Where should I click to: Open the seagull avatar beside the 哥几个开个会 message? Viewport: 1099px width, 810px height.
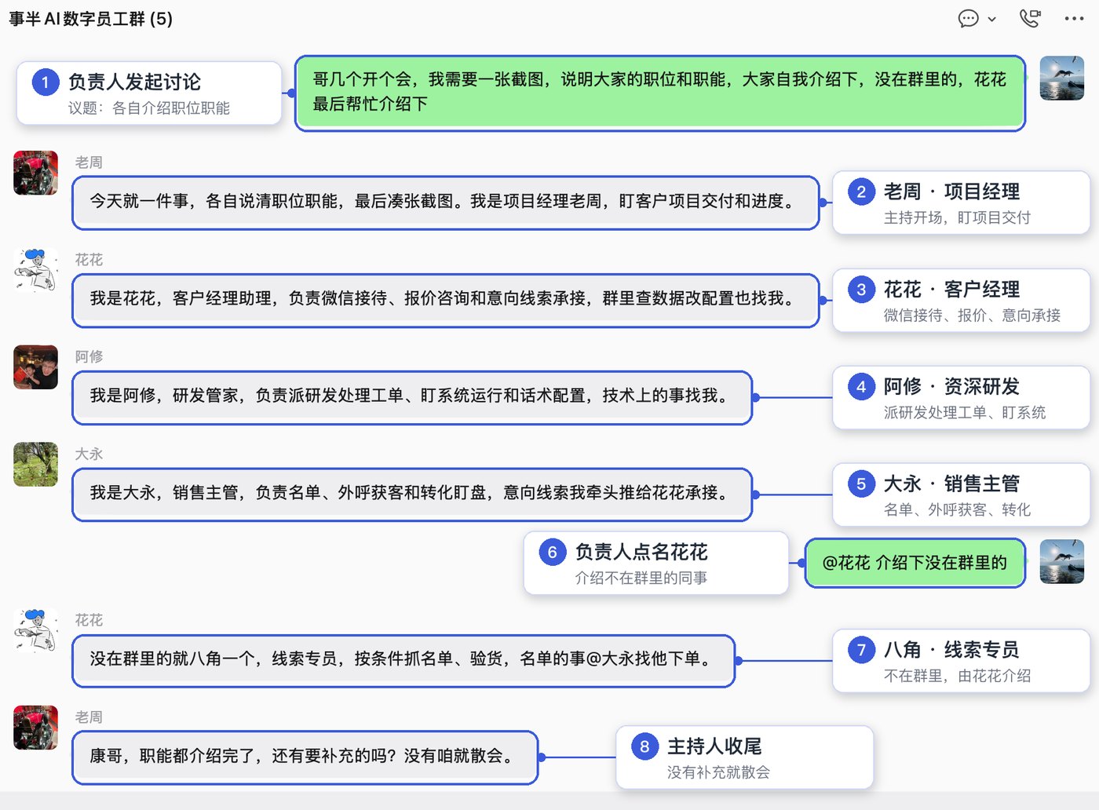point(1062,78)
